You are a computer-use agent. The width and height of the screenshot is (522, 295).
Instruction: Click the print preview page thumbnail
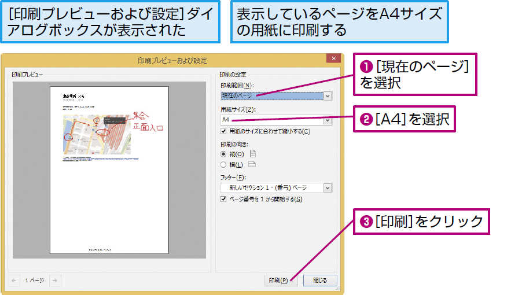coord(109,170)
